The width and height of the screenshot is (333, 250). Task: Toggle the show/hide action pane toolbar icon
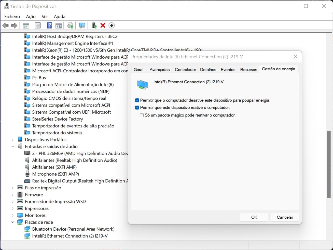(x=59, y=25)
